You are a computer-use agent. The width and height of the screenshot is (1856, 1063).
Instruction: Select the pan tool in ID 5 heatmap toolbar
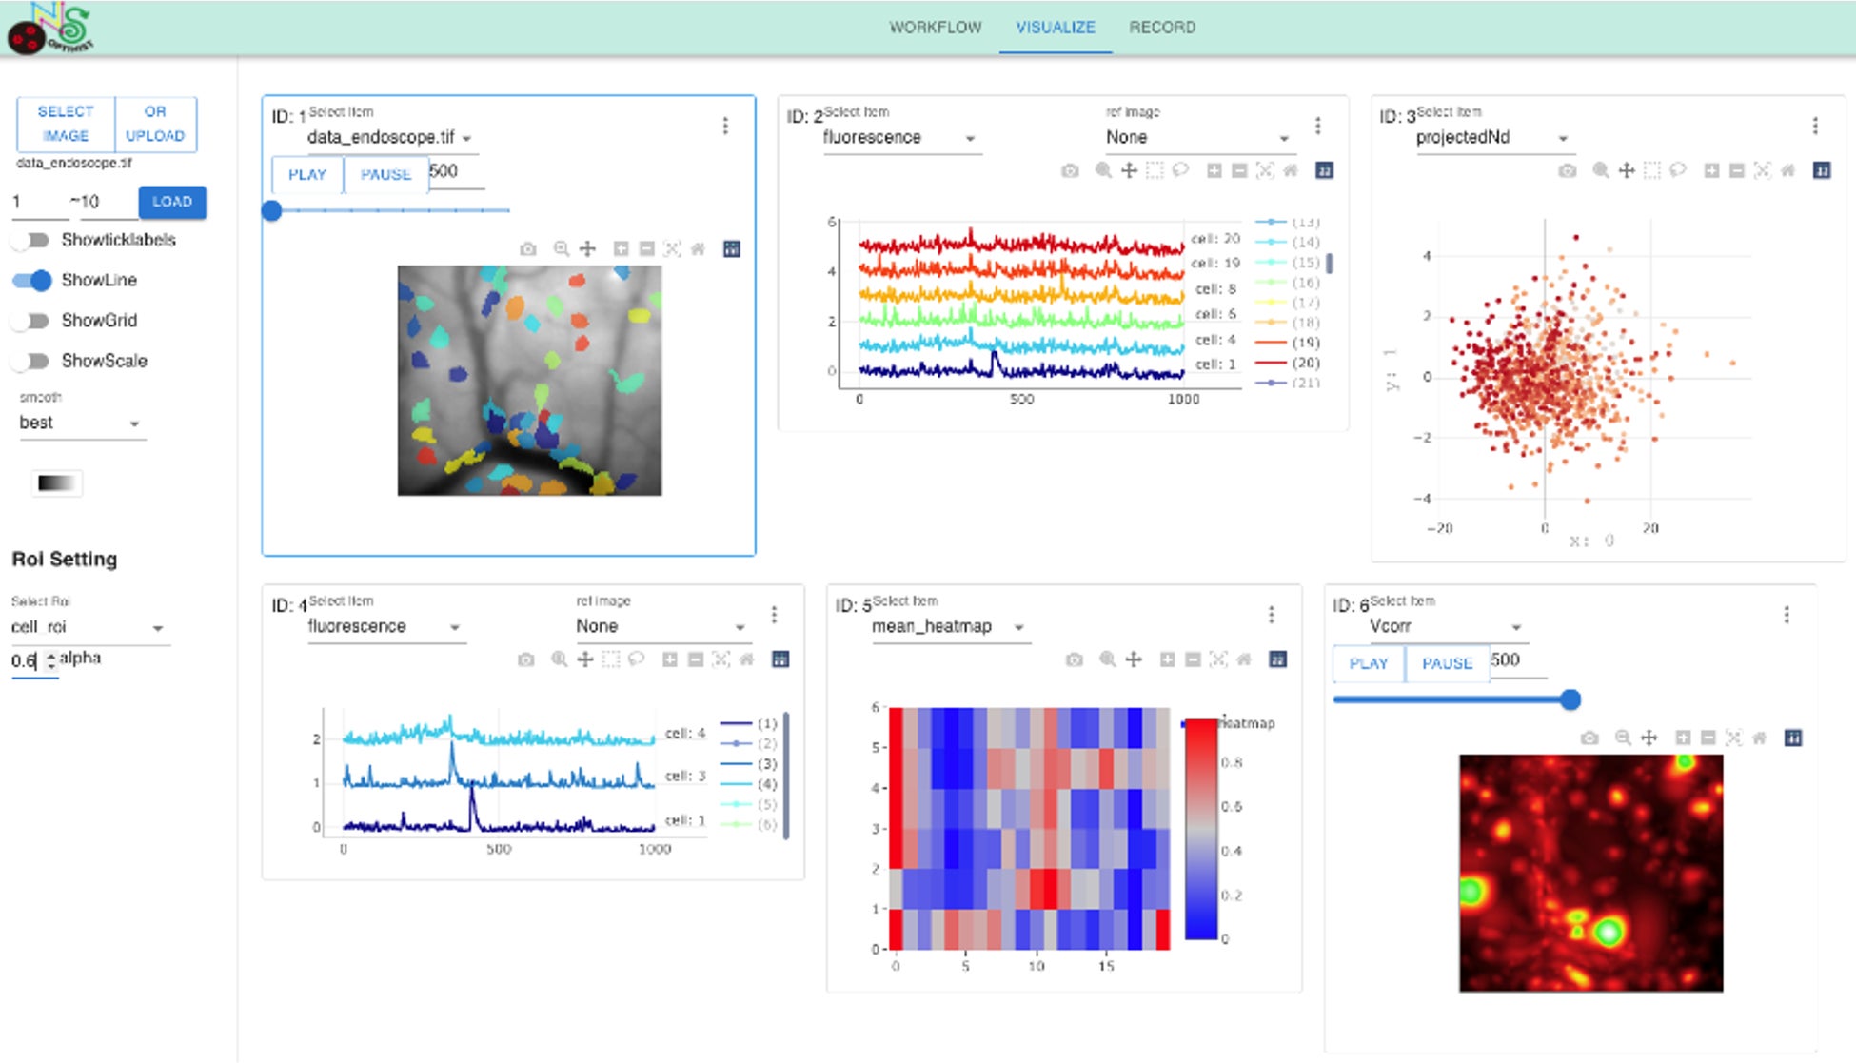[x=1134, y=659]
